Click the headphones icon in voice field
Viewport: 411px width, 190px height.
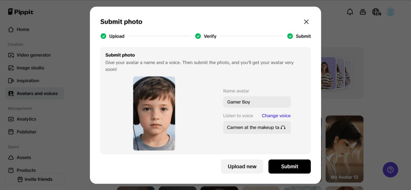(x=283, y=128)
